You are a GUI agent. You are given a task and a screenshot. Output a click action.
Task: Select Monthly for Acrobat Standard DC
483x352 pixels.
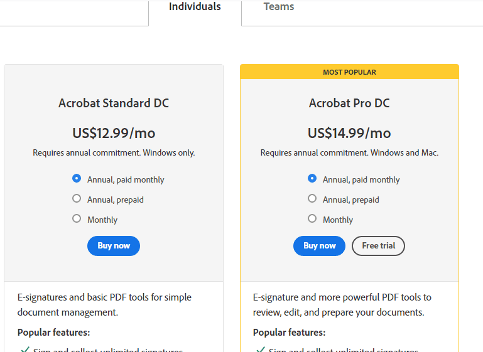pyautogui.click(x=77, y=218)
